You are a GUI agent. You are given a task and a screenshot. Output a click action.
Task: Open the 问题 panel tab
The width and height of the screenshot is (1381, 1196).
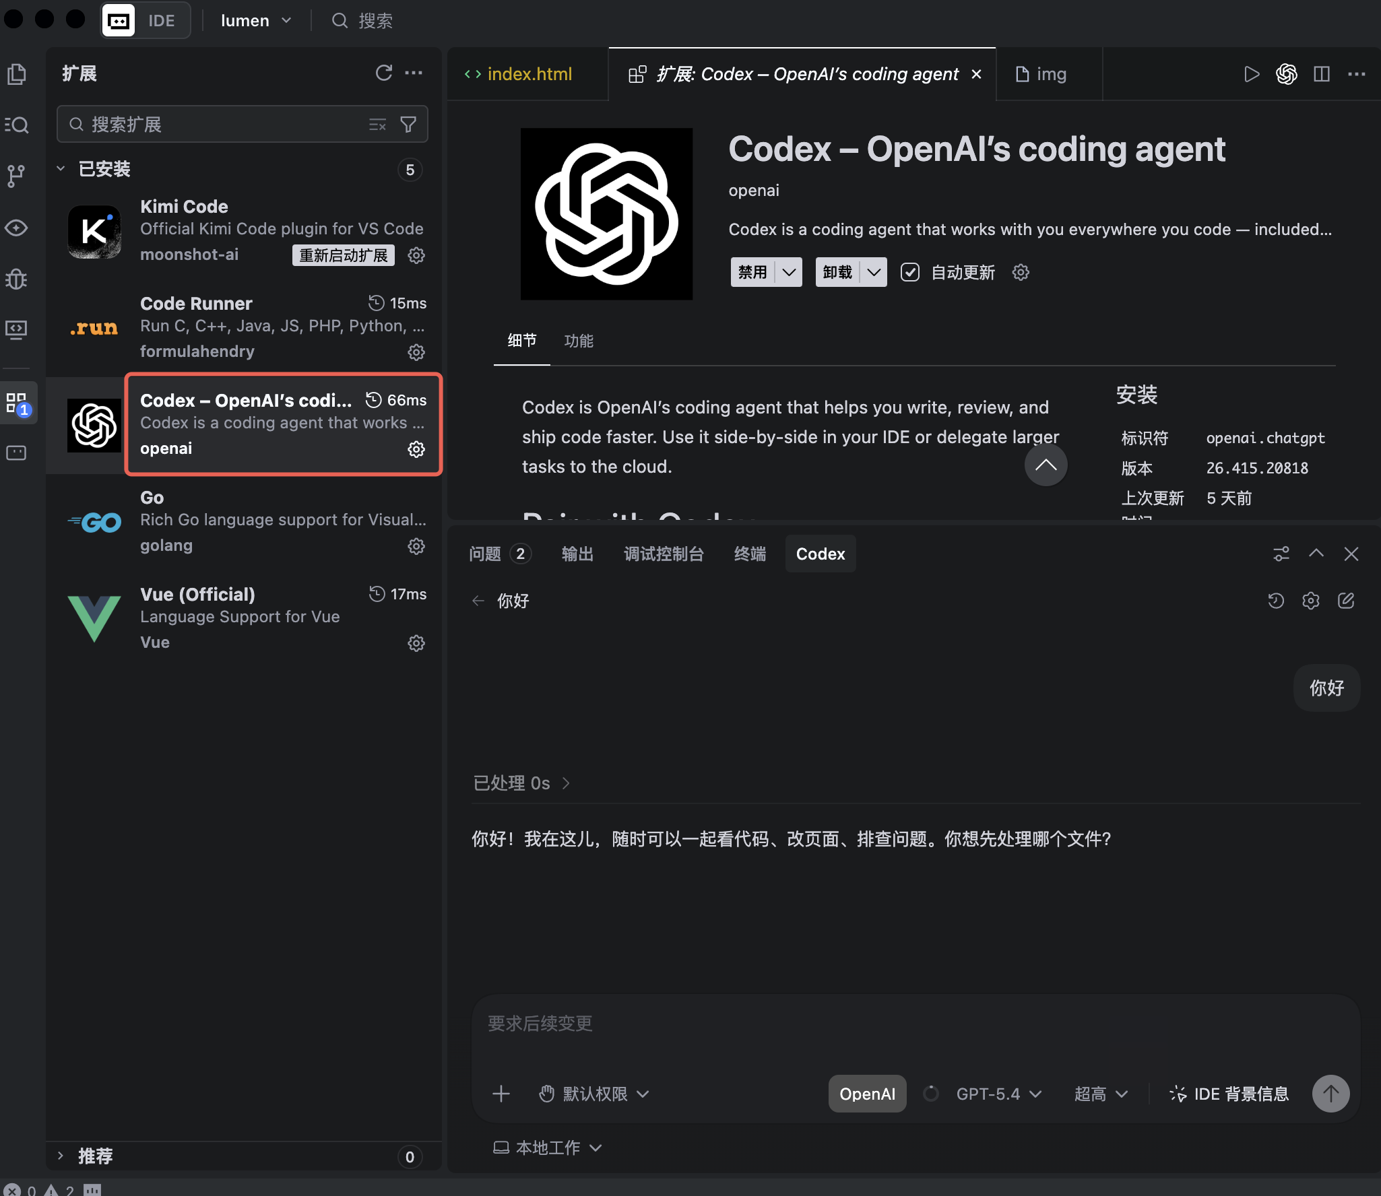[500, 554]
